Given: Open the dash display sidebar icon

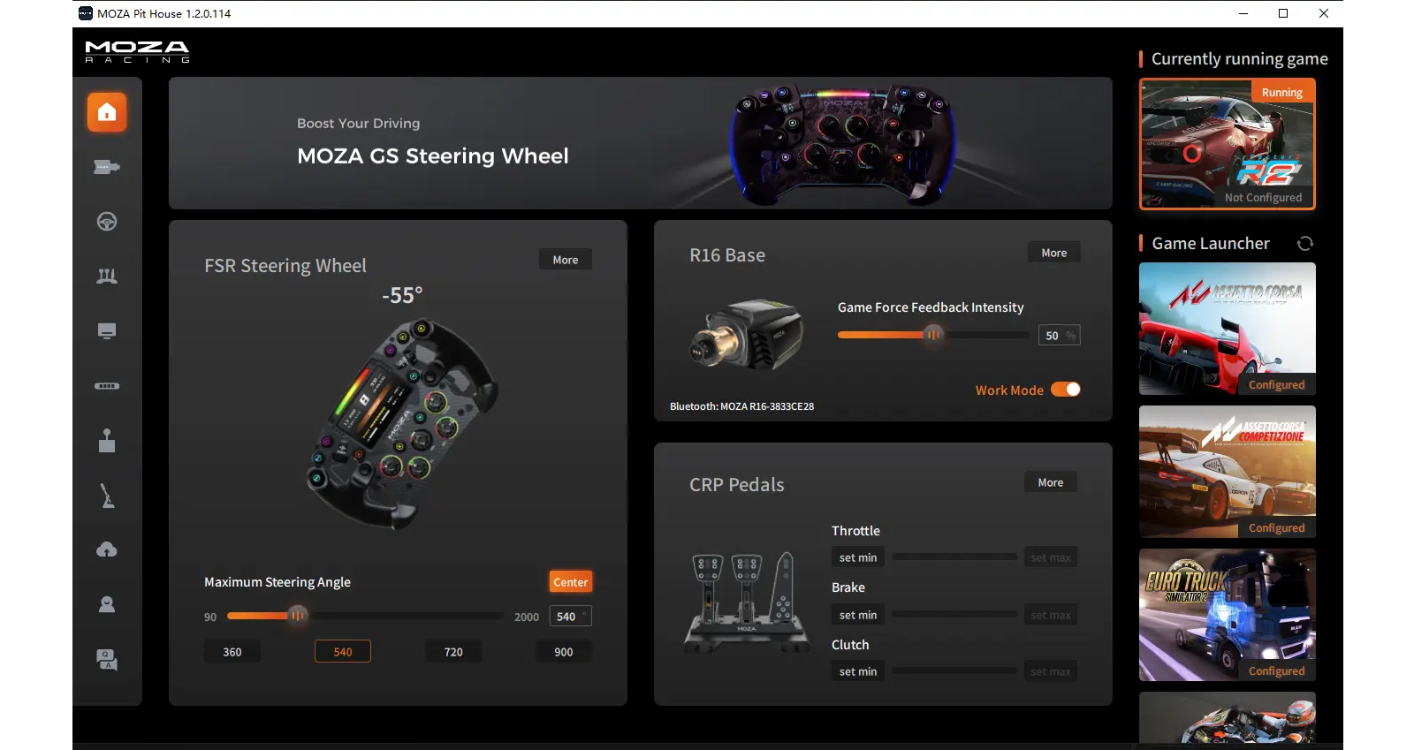Looking at the screenshot, I should point(107,331).
